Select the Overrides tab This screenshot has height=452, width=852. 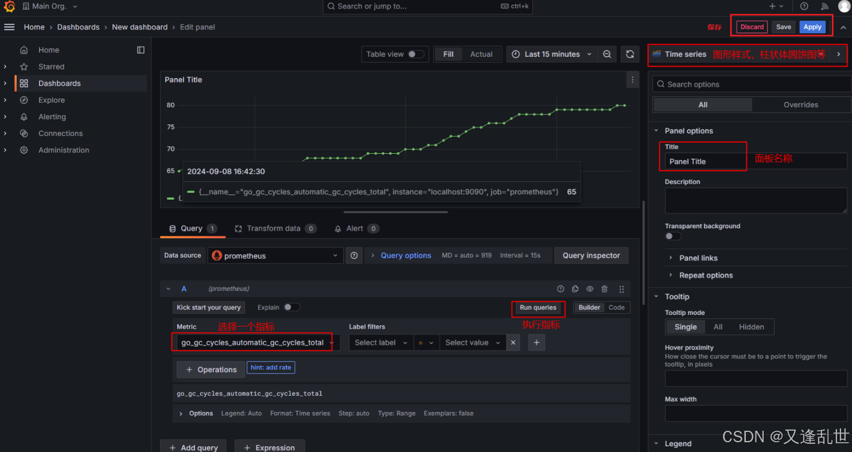point(801,105)
